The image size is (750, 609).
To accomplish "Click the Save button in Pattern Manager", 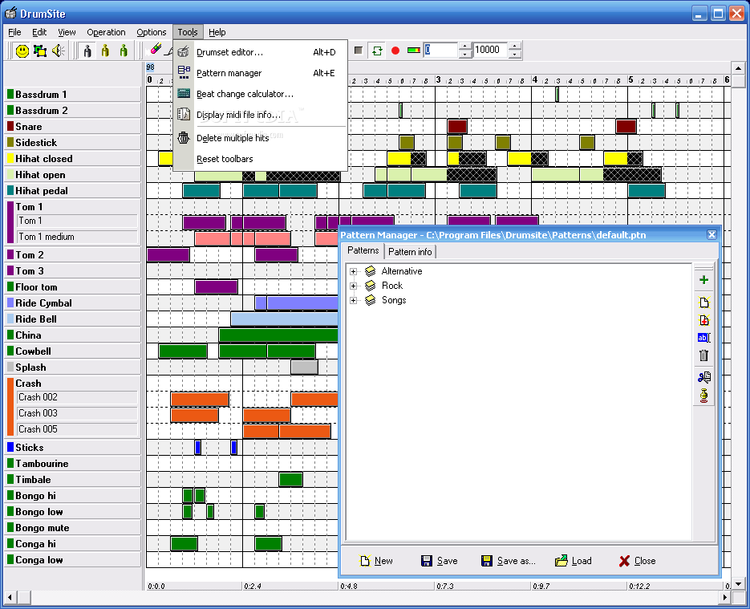I will 439,561.
